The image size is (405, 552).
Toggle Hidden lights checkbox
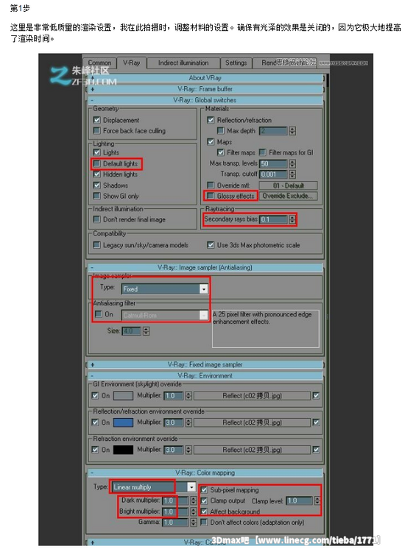pyautogui.click(x=97, y=174)
